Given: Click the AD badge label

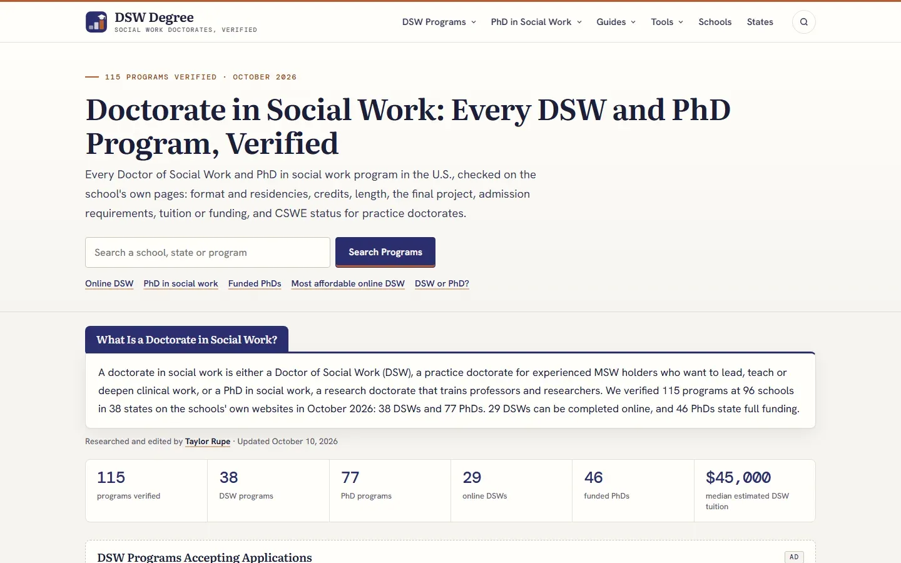Looking at the screenshot, I should pyautogui.click(x=794, y=557).
